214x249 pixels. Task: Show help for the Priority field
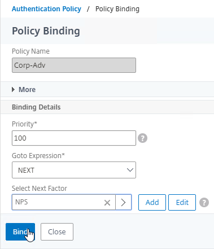click(142, 138)
